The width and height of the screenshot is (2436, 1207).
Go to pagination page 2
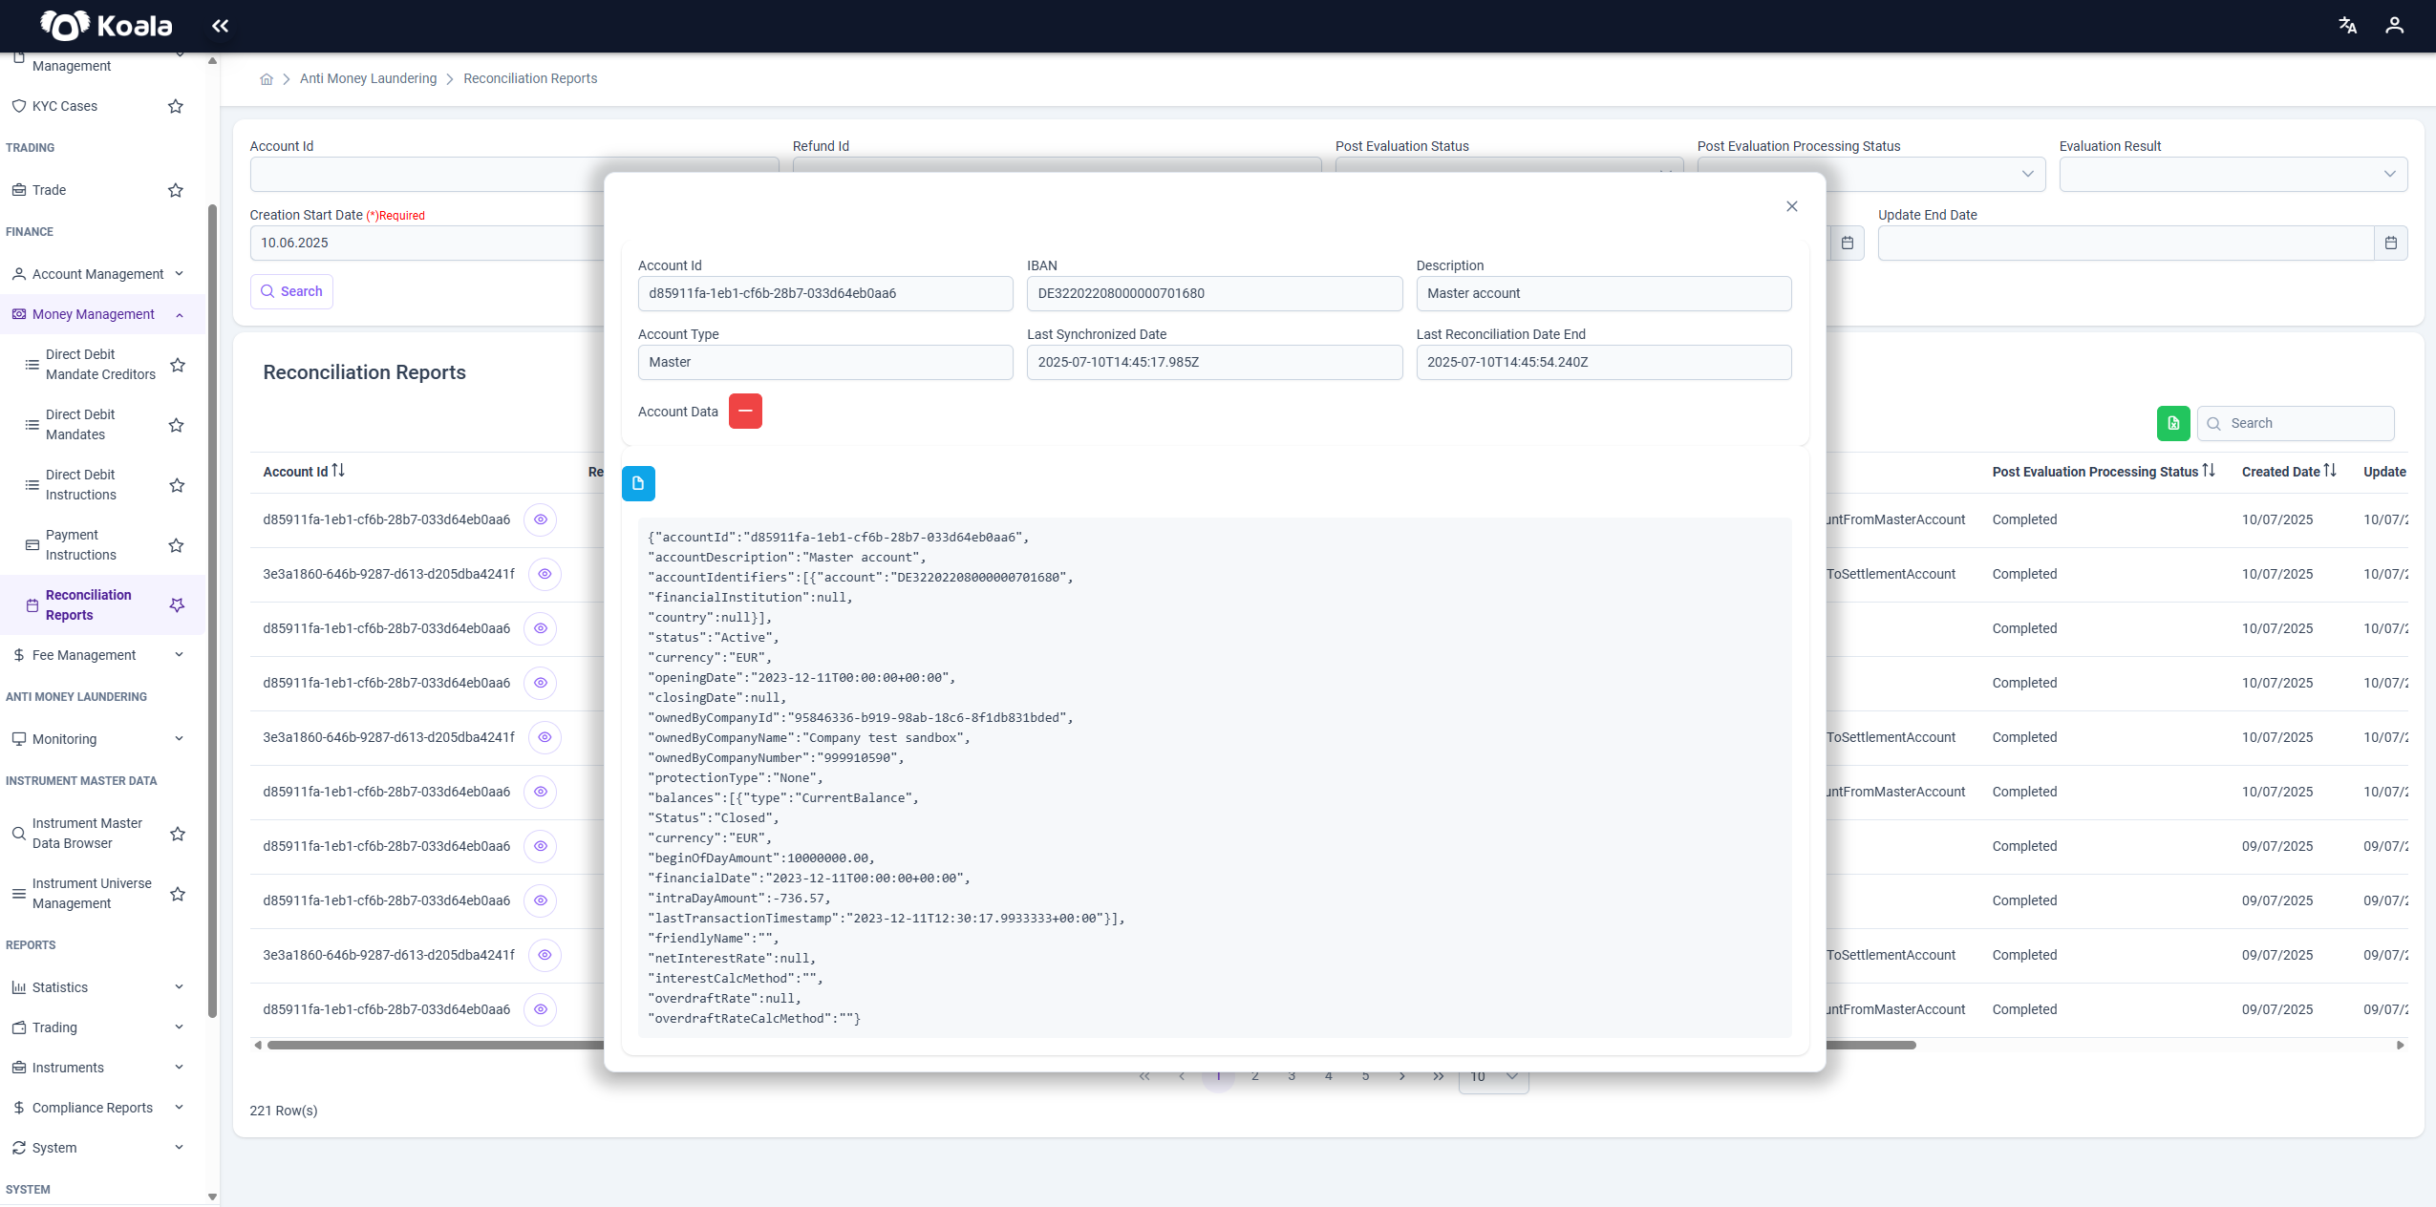coord(1254,1076)
